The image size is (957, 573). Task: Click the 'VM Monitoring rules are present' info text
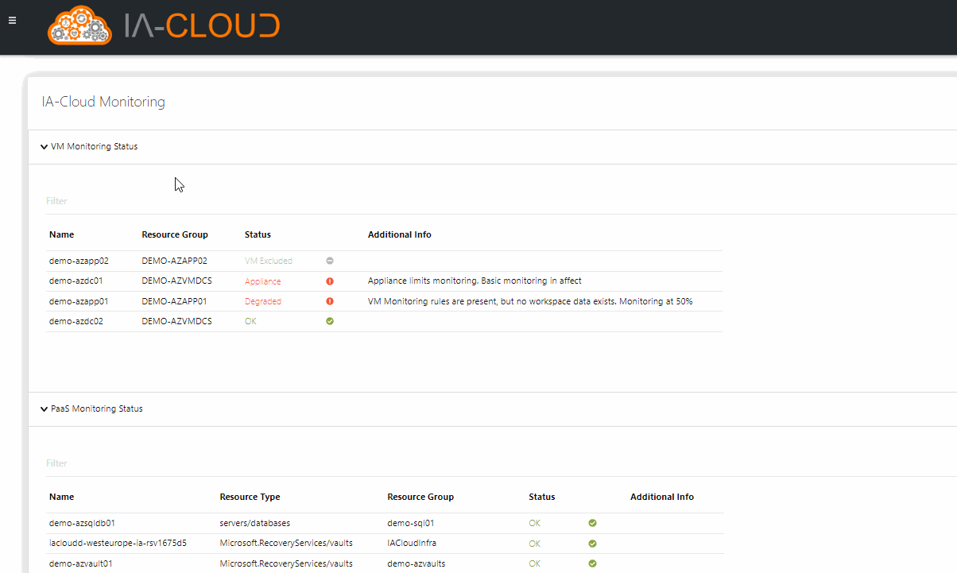(530, 301)
